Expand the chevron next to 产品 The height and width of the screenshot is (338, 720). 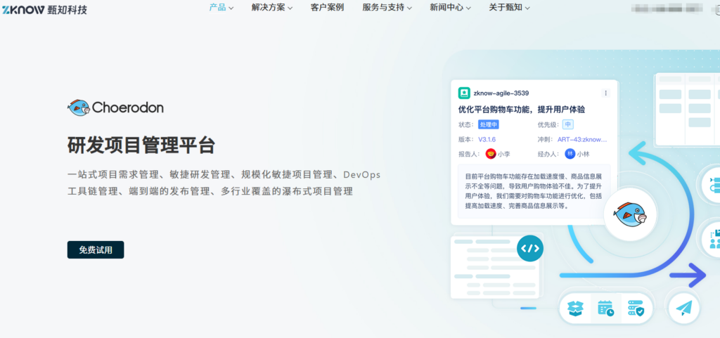(x=231, y=8)
